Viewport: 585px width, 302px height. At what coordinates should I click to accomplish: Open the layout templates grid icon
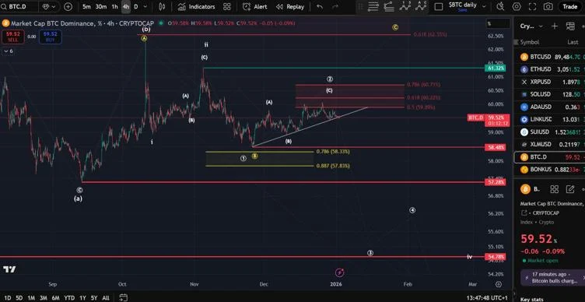point(227,7)
